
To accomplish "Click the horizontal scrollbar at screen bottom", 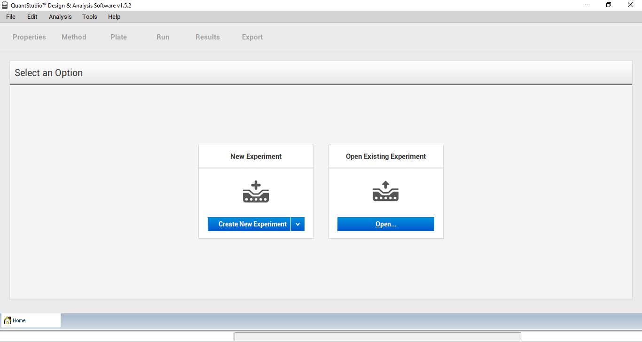I will [379, 336].
